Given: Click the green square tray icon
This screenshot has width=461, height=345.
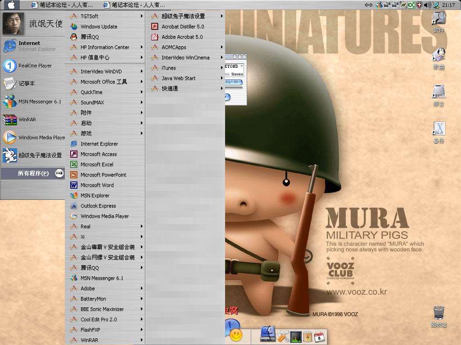Looking at the screenshot, I should point(411,4).
